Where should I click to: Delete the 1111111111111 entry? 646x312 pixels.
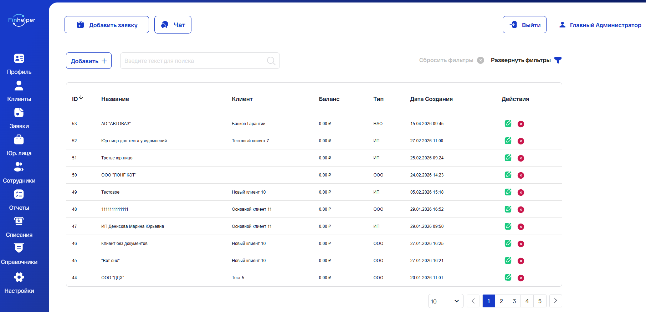click(521, 210)
